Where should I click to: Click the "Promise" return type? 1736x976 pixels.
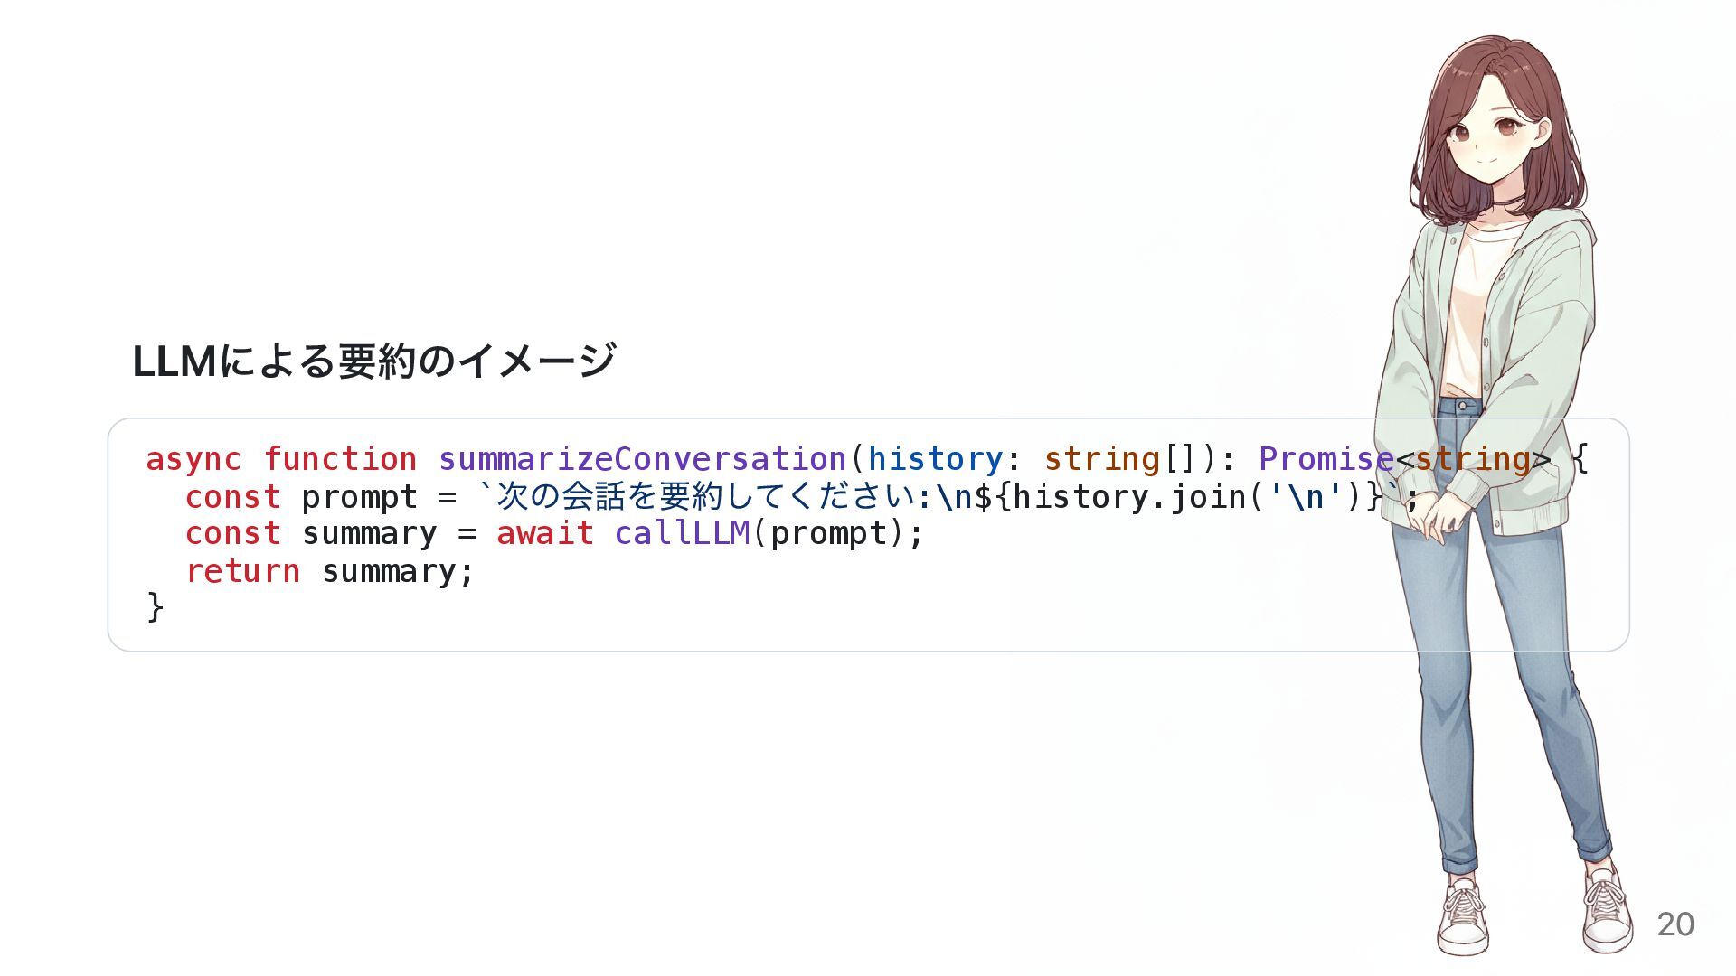click(x=1326, y=459)
